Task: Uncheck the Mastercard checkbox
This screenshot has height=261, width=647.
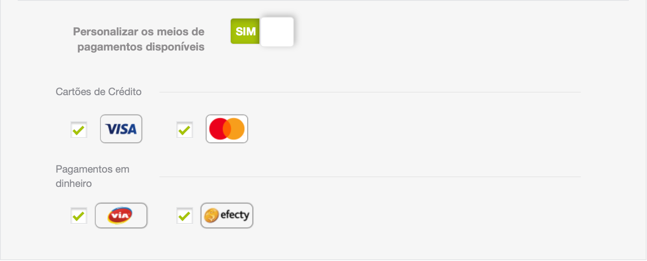Action: click(x=184, y=130)
